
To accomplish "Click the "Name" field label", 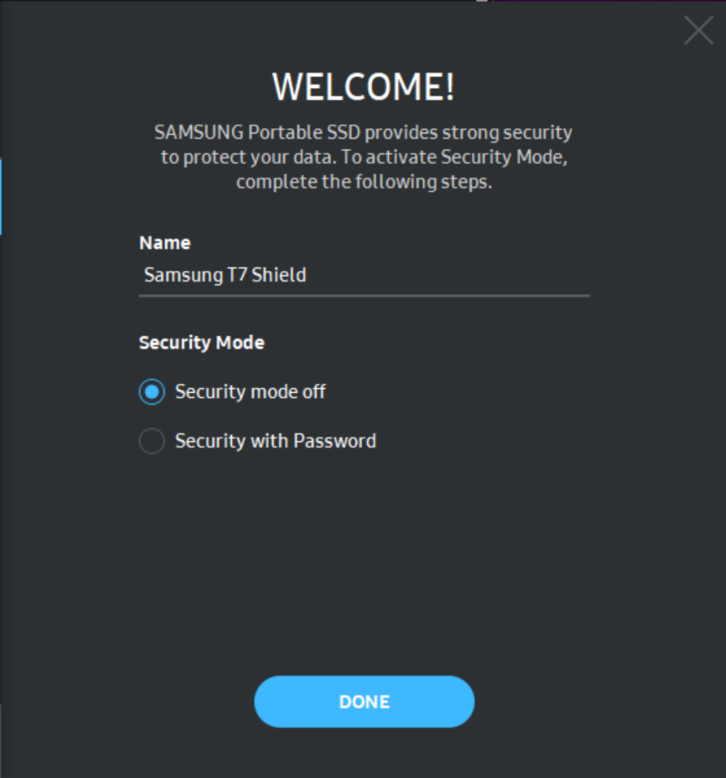I will point(164,243).
